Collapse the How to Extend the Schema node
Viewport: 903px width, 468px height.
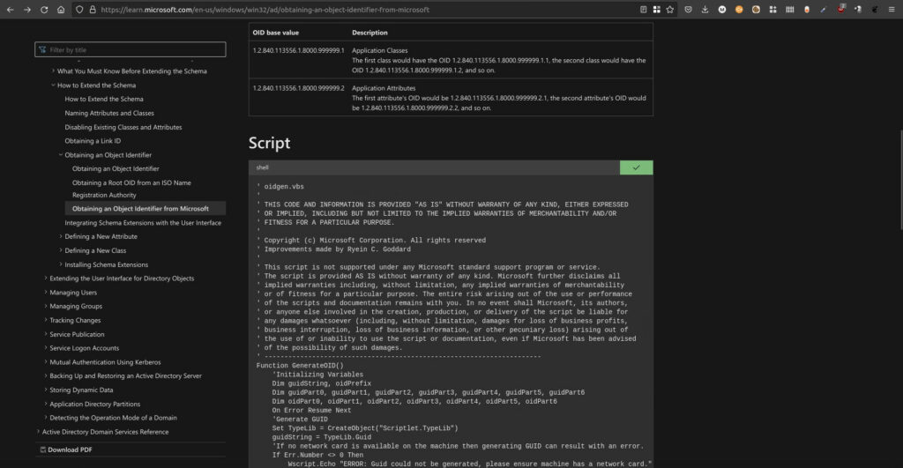click(53, 85)
